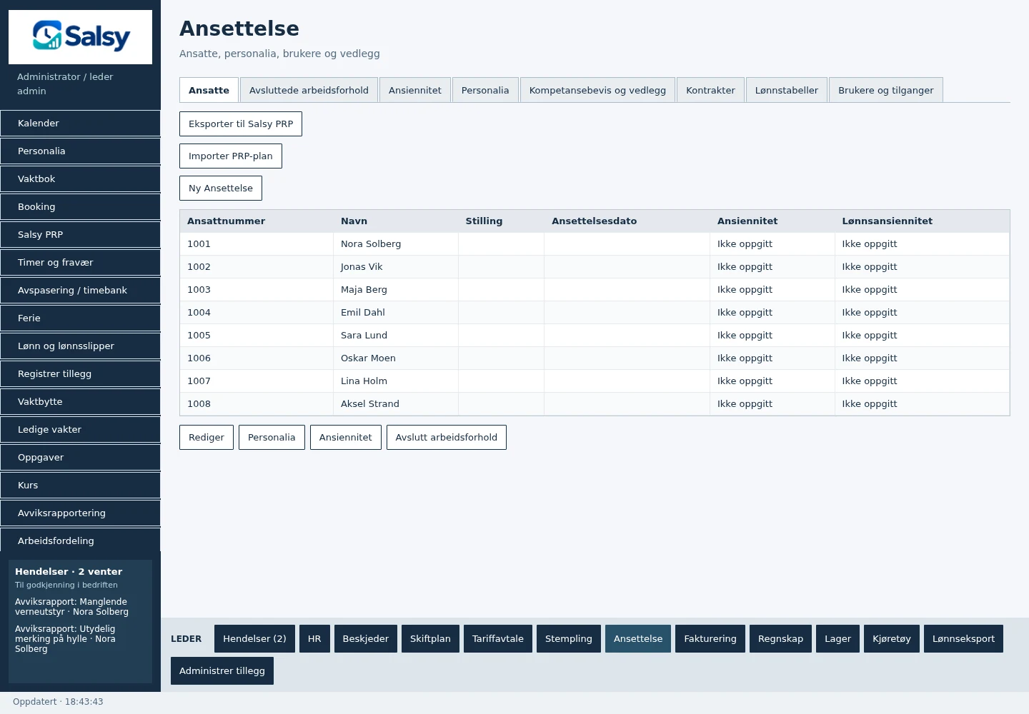The image size is (1029, 714).
Task: Select Salsy PRP in the sidebar
Action: click(80, 234)
